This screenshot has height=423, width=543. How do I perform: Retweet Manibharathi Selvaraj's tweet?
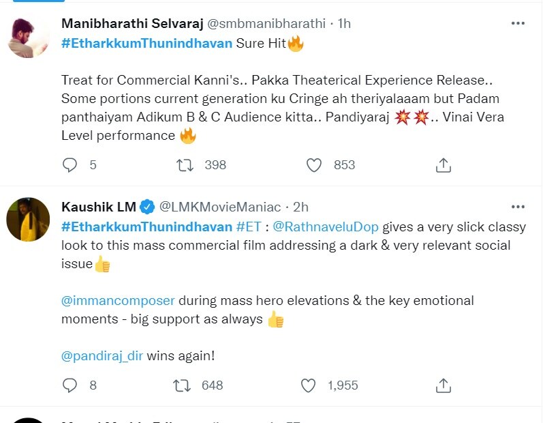[184, 165]
